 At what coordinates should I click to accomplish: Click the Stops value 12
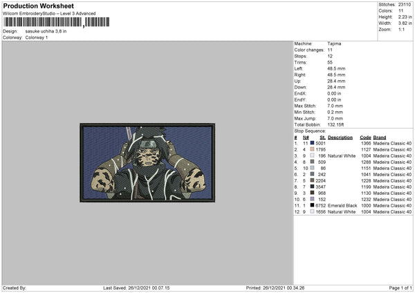click(330, 56)
